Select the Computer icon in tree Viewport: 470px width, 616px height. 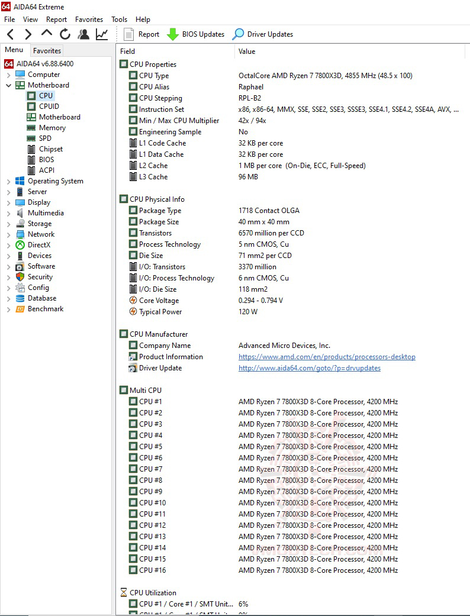click(x=20, y=74)
